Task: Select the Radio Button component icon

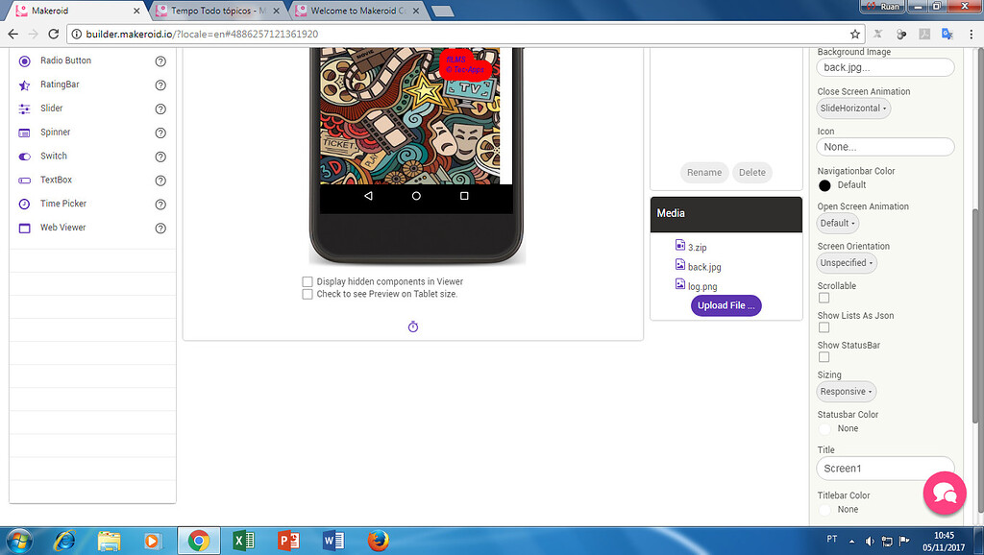Action: [24, 60]
